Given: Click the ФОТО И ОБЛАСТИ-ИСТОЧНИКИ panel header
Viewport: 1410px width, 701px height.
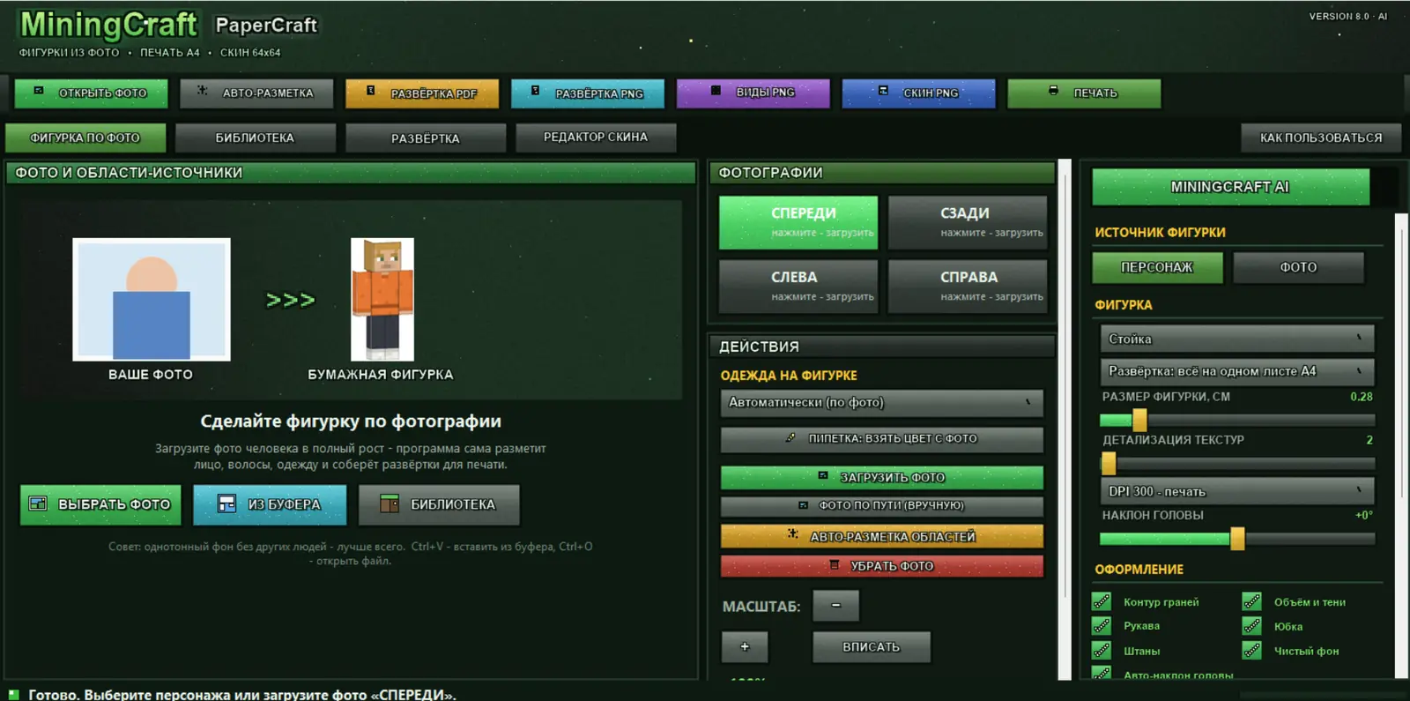Looking at the screenshot, I should [x=351, y=173].
